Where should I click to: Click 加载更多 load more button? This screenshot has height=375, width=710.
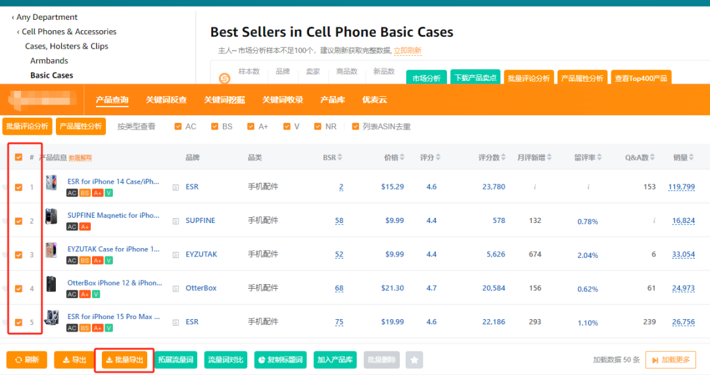tap(671, 360)
